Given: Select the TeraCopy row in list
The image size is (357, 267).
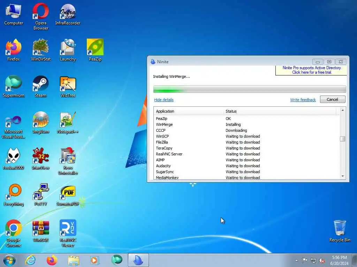Looking at the screenshot, I should [x=246, y=148].
